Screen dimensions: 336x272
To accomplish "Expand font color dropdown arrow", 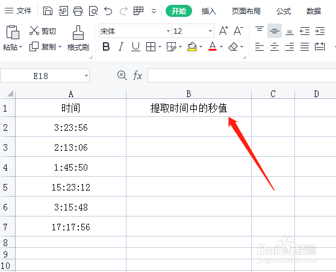I will click(x=221, y=46).
